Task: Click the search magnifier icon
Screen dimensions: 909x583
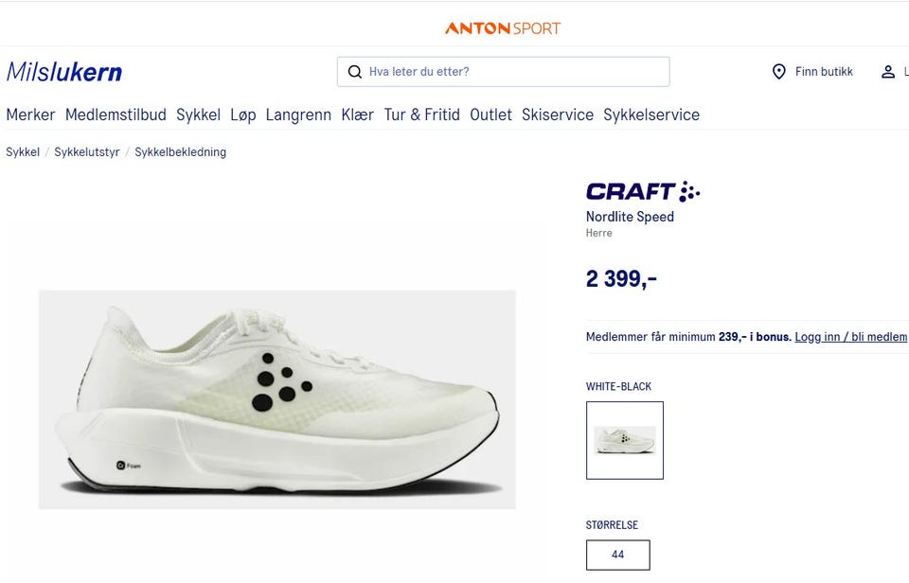Action: 354,72
